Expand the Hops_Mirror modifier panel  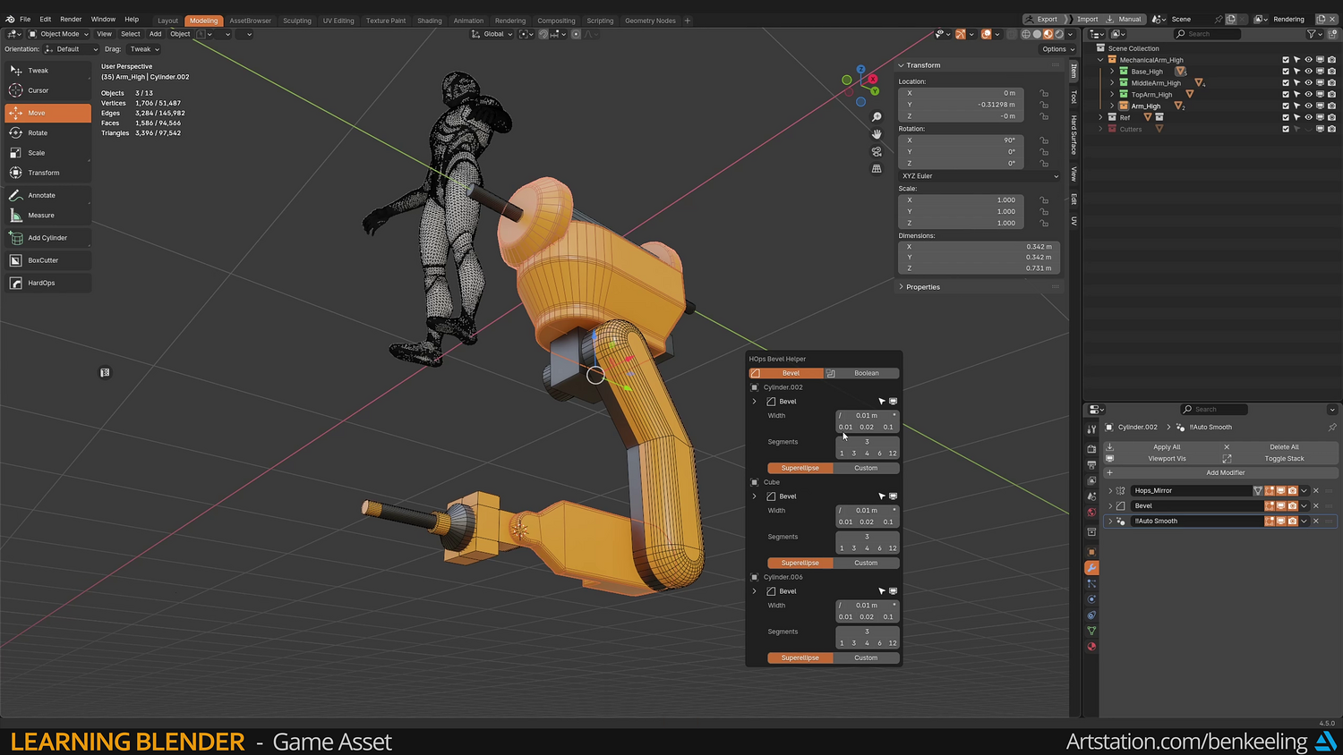pyautogui.click(x=1110, y=491)
